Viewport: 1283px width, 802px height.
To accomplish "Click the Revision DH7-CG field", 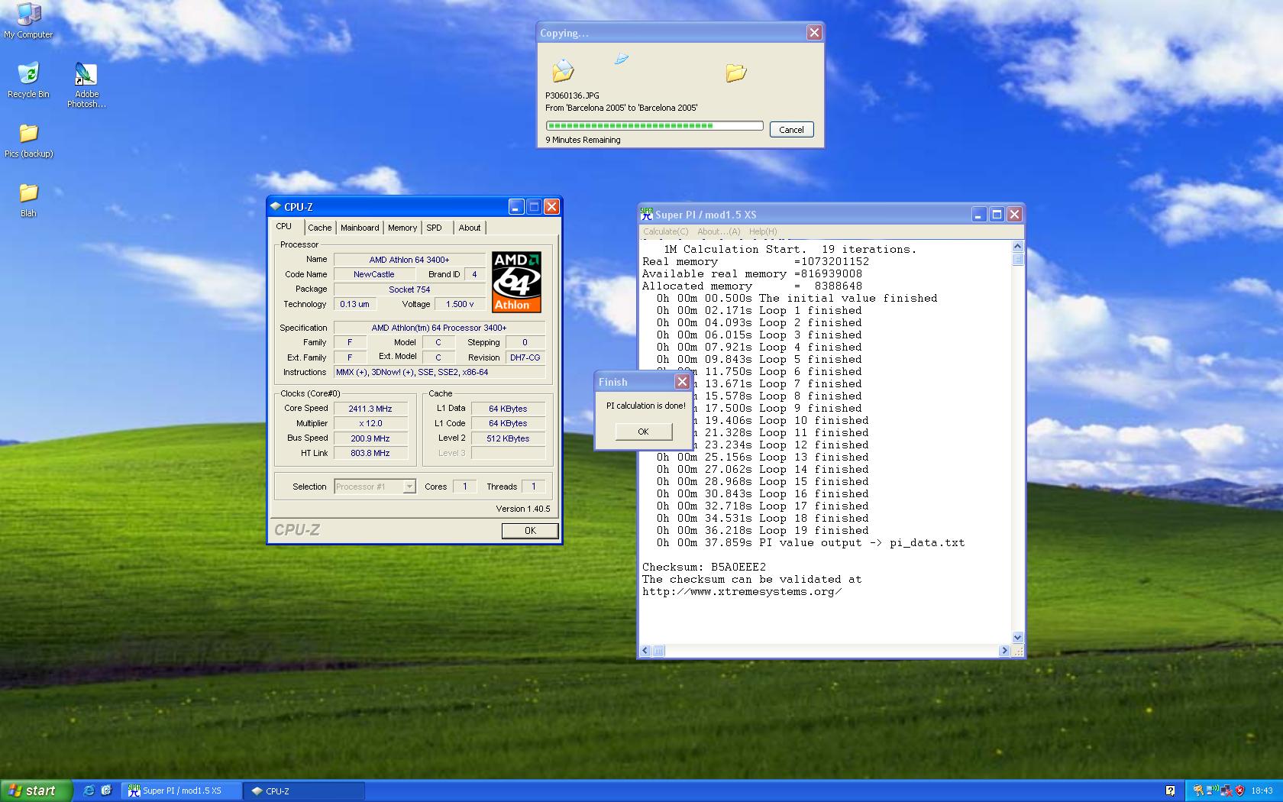I will tap(525, 357).
